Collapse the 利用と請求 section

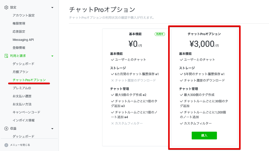tap(53, 56)
